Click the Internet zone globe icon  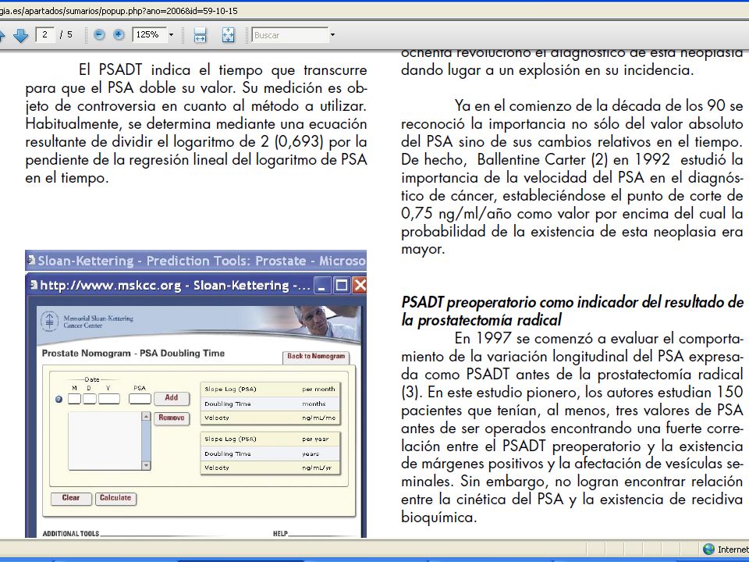[709, 549]
